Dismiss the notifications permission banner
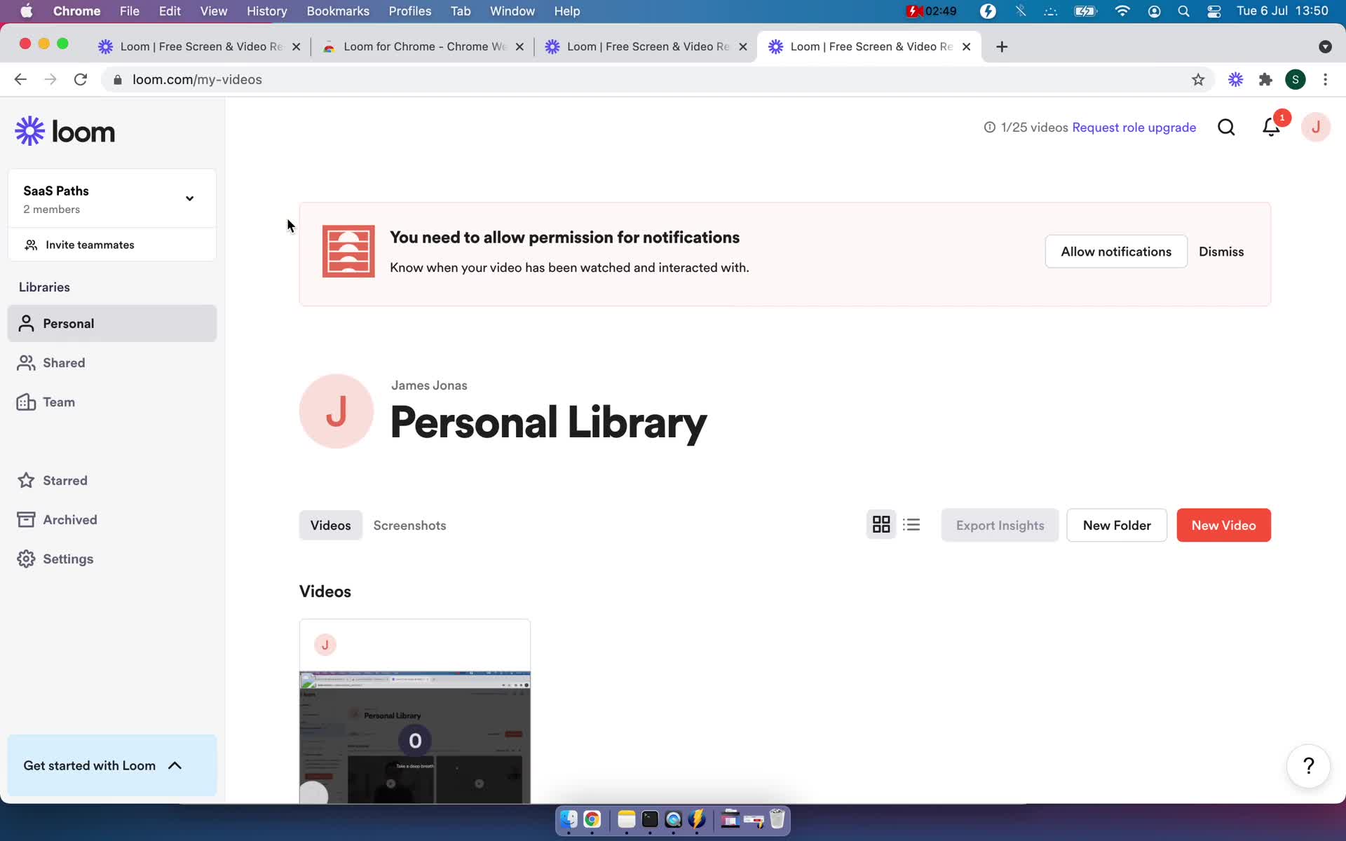The image size is (1346, 841). tap(1221, 252)
